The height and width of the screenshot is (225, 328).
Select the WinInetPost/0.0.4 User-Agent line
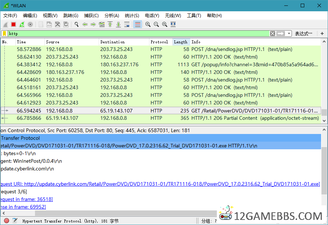coord(161,161)
